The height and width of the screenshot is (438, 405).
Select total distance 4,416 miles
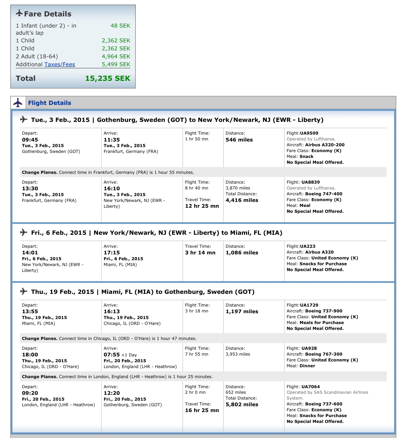pyautogui.click(x=242, y=200)
